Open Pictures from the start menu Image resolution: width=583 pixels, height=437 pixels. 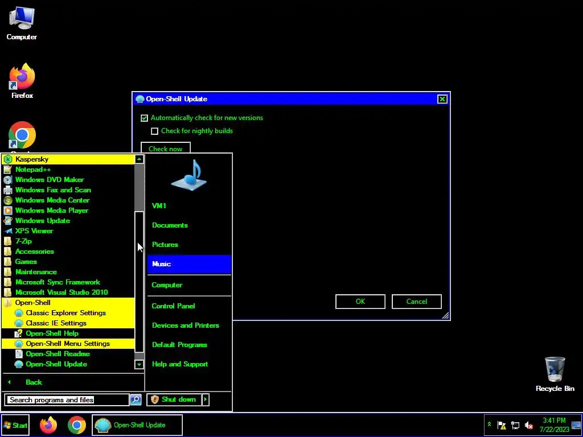tap(189, 245)
